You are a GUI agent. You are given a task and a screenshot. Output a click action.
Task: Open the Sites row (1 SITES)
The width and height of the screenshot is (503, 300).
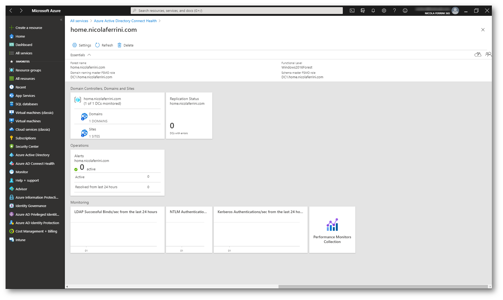(117, 132)
